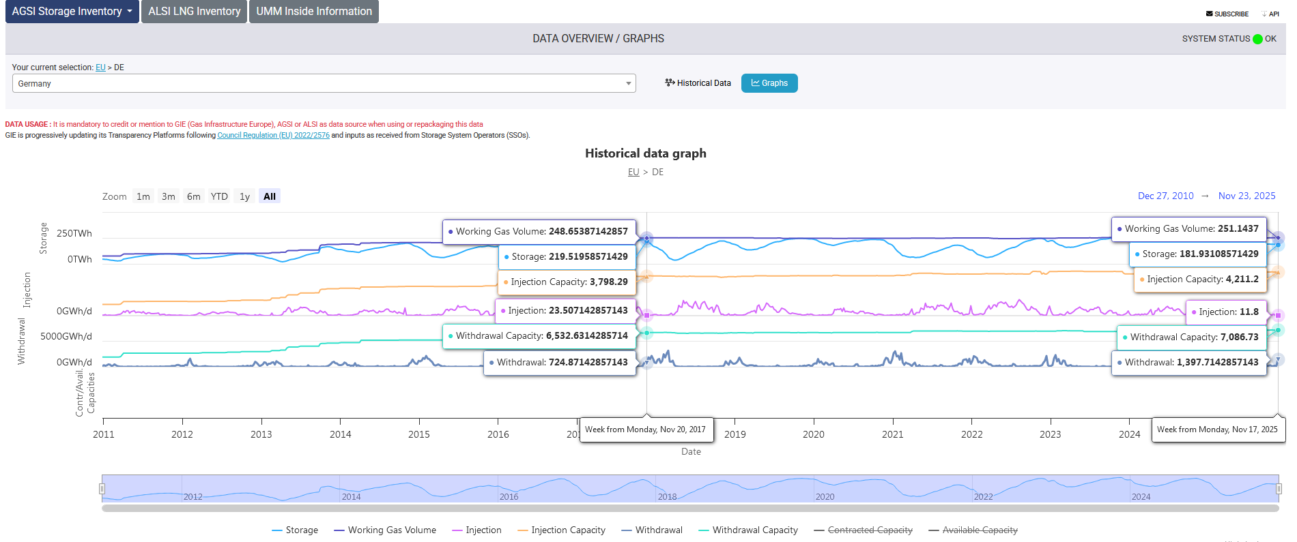
Task: Toggle the Storage series in legend
Action: click(295, 530)
